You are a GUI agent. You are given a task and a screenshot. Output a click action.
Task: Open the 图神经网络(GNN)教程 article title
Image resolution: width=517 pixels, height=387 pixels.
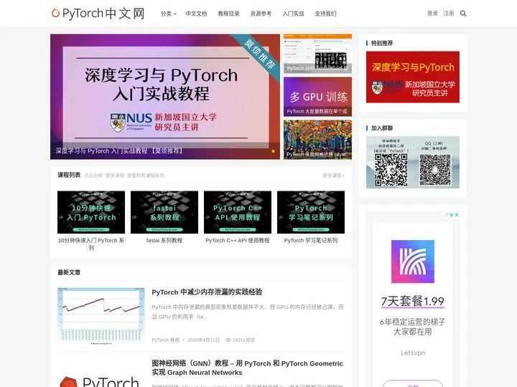coord(247,368)
